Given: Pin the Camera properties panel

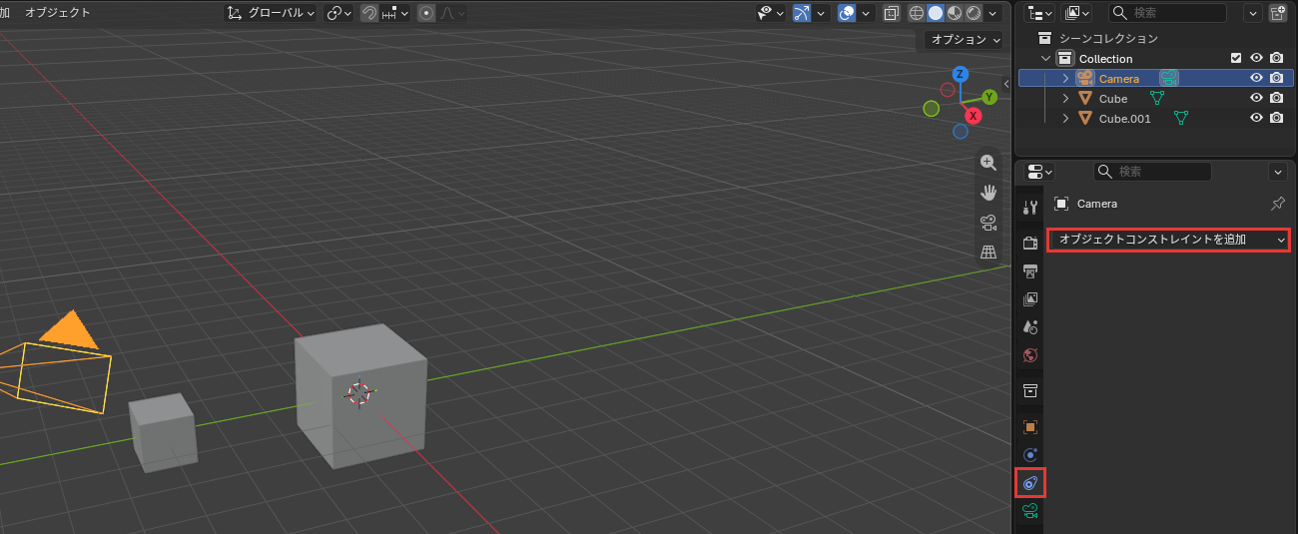Looking at the screenshot, I should point(1277,204).
